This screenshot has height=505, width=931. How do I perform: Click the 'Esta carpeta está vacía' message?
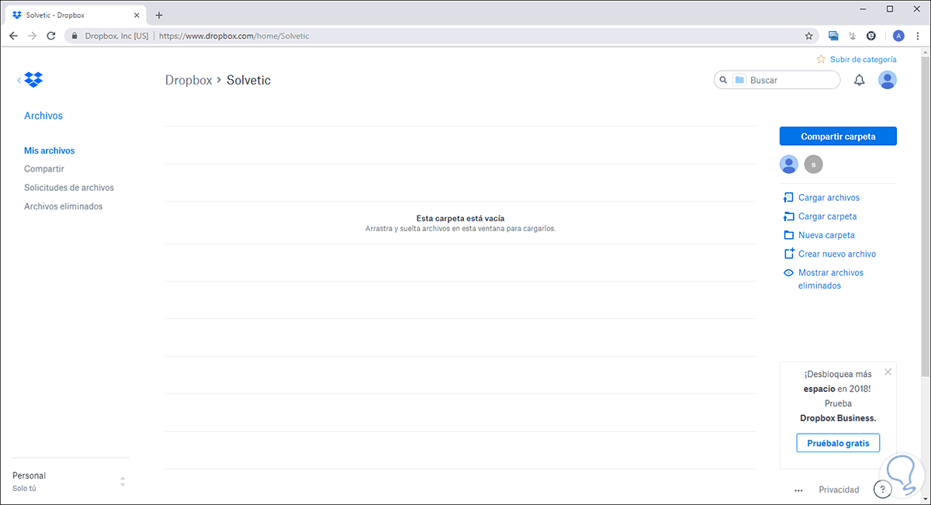click(x=460, y=219)
